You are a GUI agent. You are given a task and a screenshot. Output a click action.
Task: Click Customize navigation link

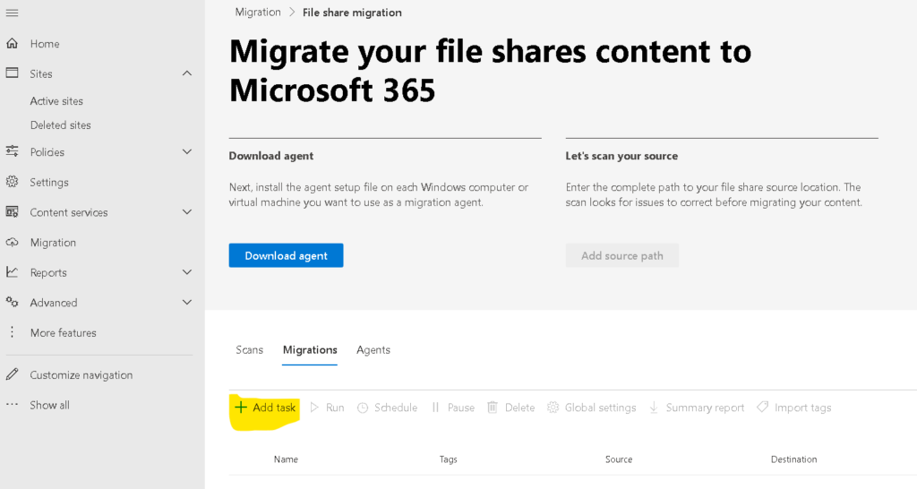point(81,375)
